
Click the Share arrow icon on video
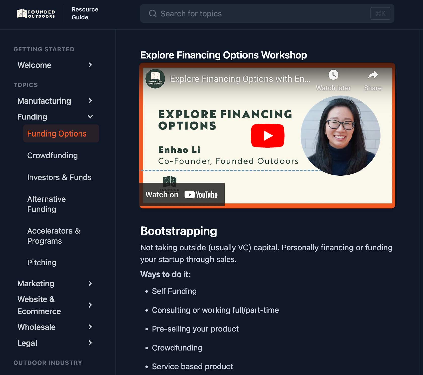pos(373,75)
